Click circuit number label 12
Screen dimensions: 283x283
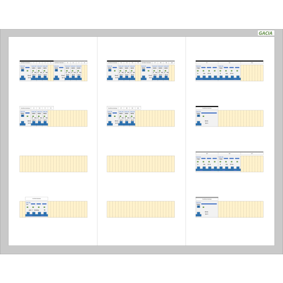(x=51, y=108)
